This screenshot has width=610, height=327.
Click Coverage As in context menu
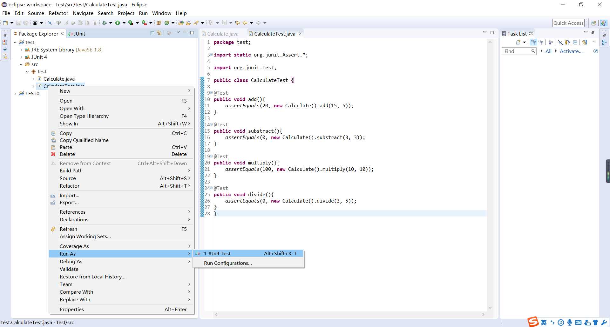[x=121, y=246]
